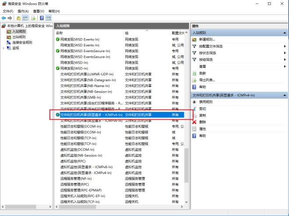Sort by the 组 column header
This screenshot has height=216, width=289.
pos(147,33)
